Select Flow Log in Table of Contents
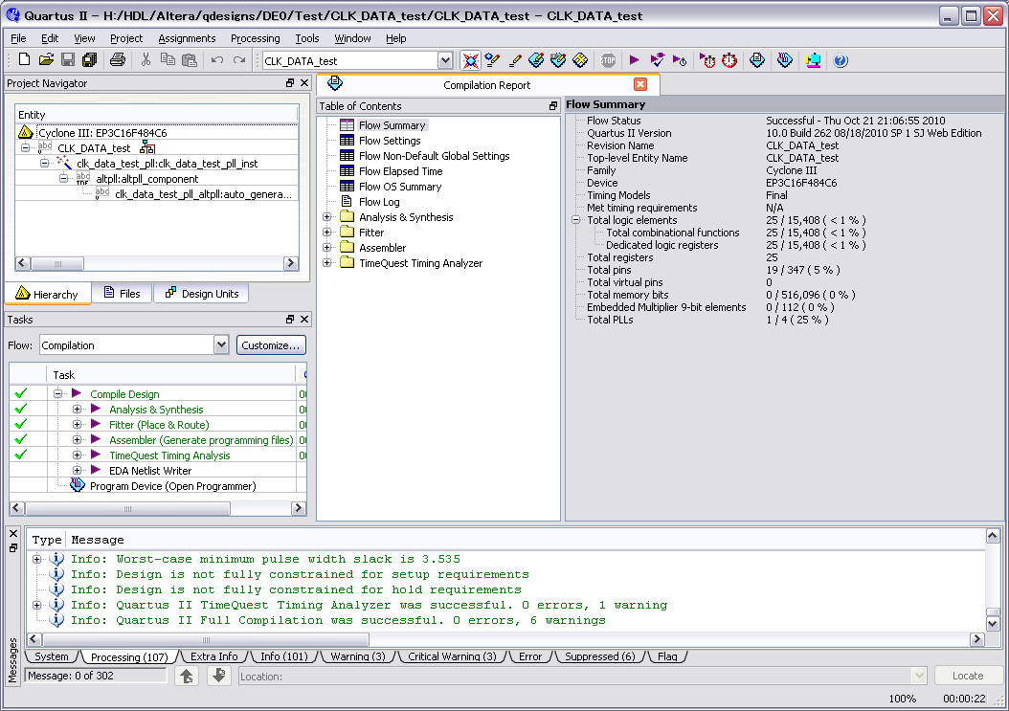Image resolution: width=1009 pixels, height=711 pixels. coord(379,201)
